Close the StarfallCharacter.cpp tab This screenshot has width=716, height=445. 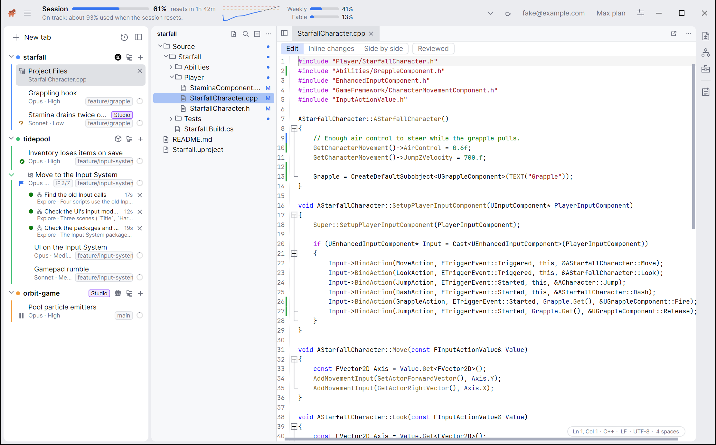tap(371, 33)
